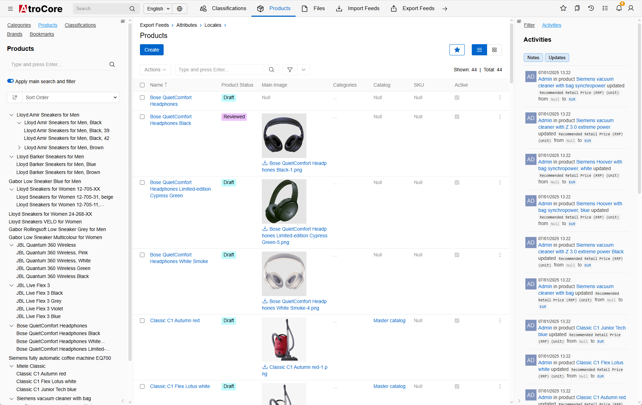The height and width of the screenshot is (405, 642).
Task: Open the Filter link in right panel
Action: coord(529,25)
